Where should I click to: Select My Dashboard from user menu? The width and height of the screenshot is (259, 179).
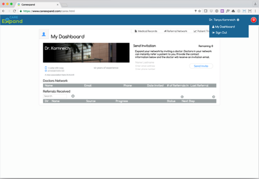click(225, 27)
